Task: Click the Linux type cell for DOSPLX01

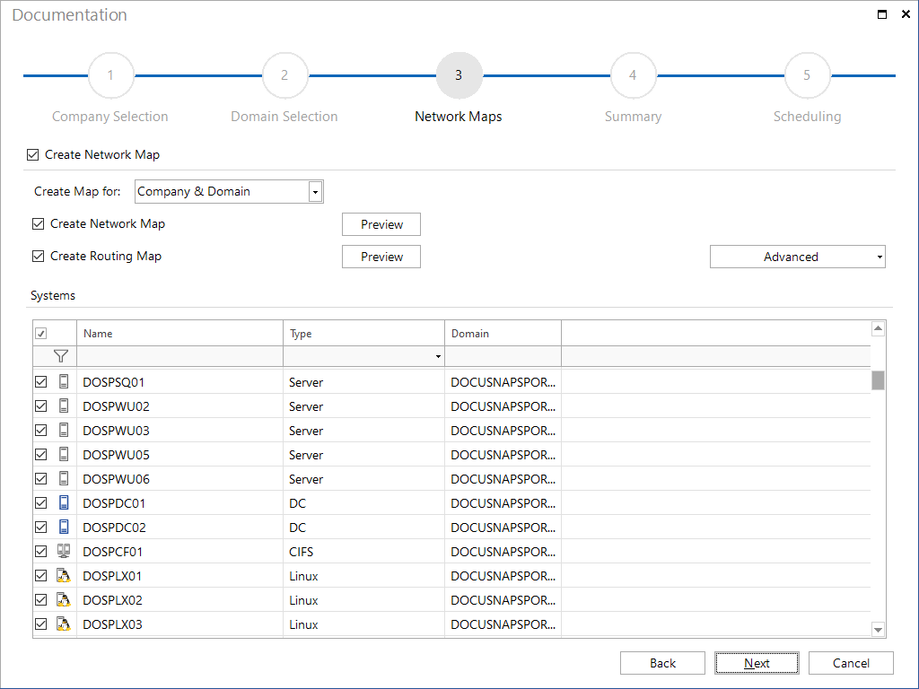Action: click(x=364, y=575)
